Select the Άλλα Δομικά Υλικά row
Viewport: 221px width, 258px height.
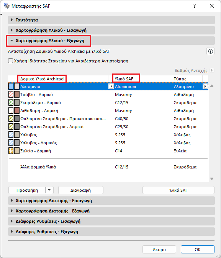click(x=108, y=167)
